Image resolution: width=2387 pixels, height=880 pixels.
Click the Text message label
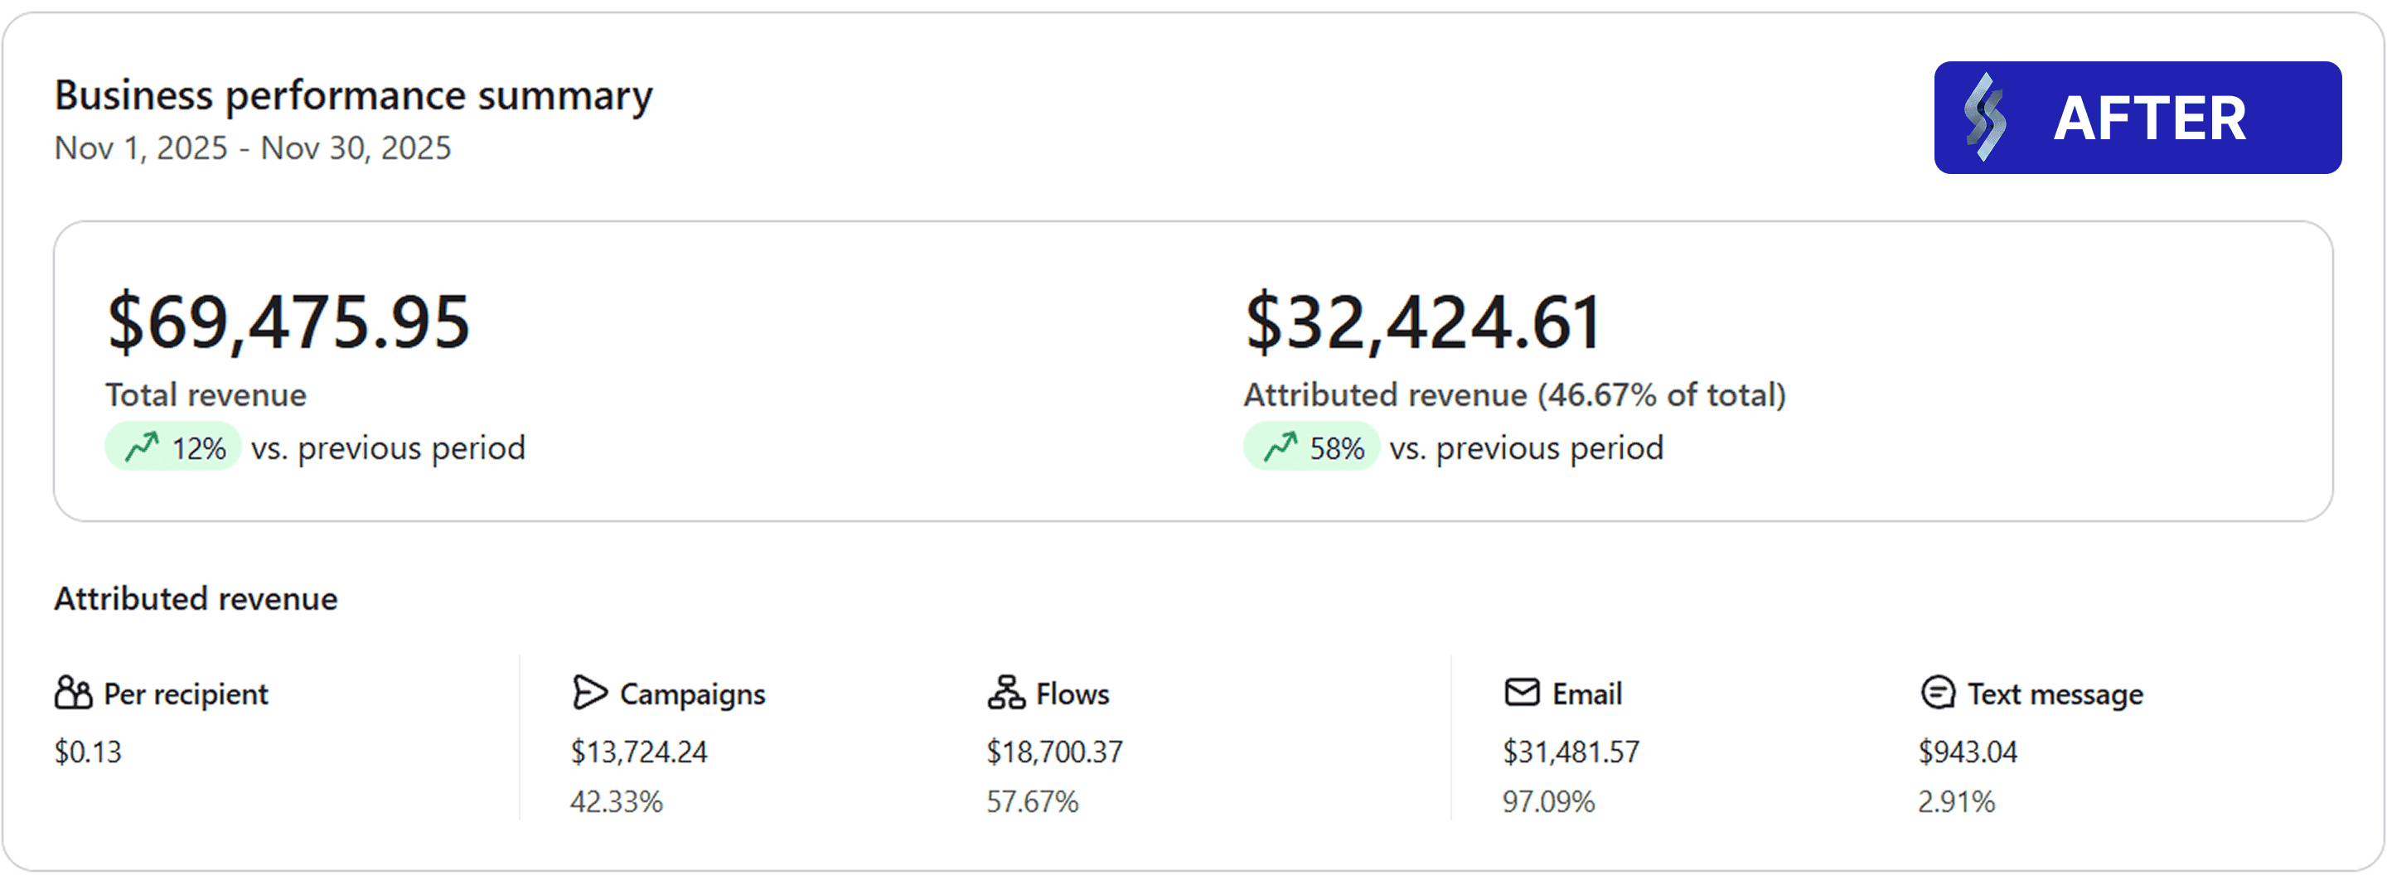coord(2055,694)
